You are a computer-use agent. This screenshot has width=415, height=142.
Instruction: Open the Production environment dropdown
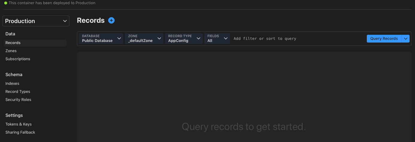pos(36,21)
